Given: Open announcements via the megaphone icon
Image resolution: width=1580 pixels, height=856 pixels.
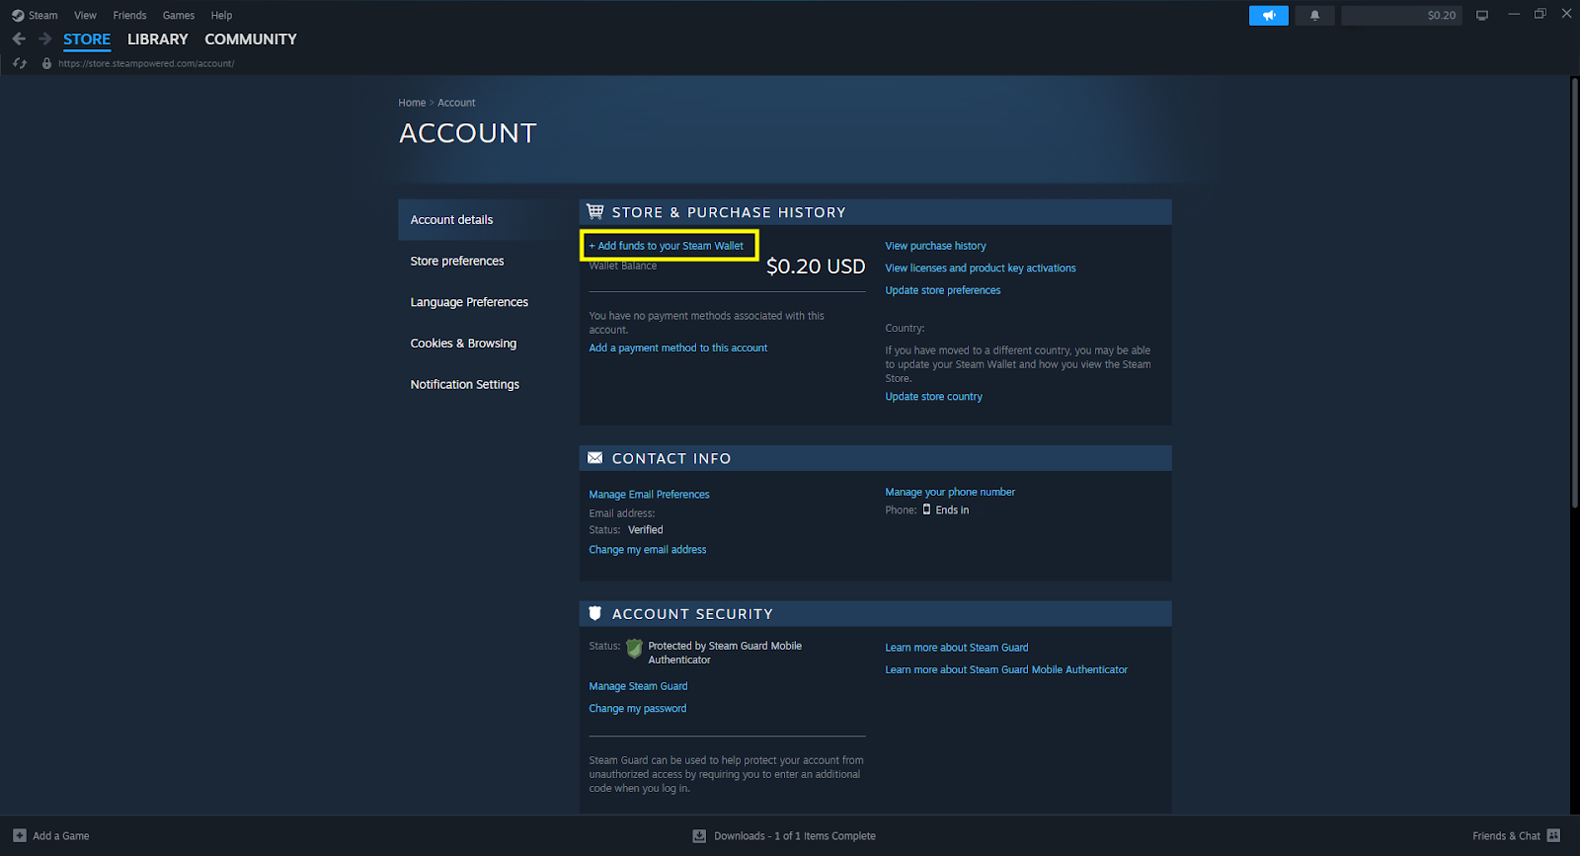Looking at the screenshot, I should point(1269,16).
